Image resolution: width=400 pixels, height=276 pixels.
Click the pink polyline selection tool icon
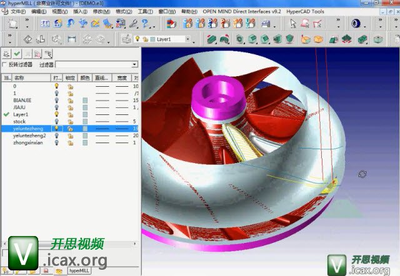pos(317,24)
